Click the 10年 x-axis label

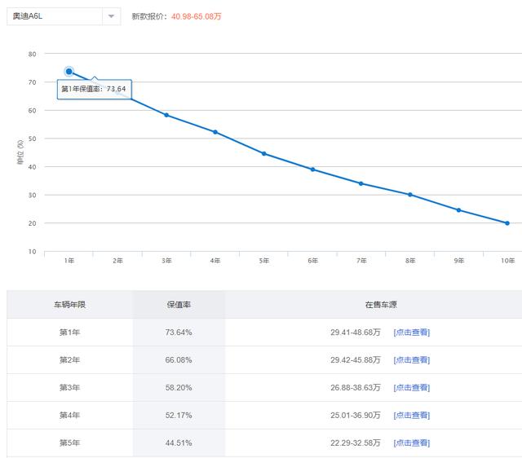(x=507, y=261)
